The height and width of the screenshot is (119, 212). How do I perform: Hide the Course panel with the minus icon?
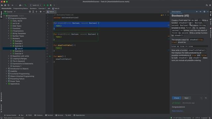point(44,12)
